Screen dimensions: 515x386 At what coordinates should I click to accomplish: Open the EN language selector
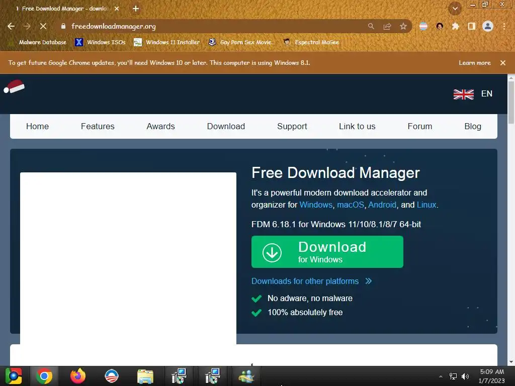(x=473, y=94)
